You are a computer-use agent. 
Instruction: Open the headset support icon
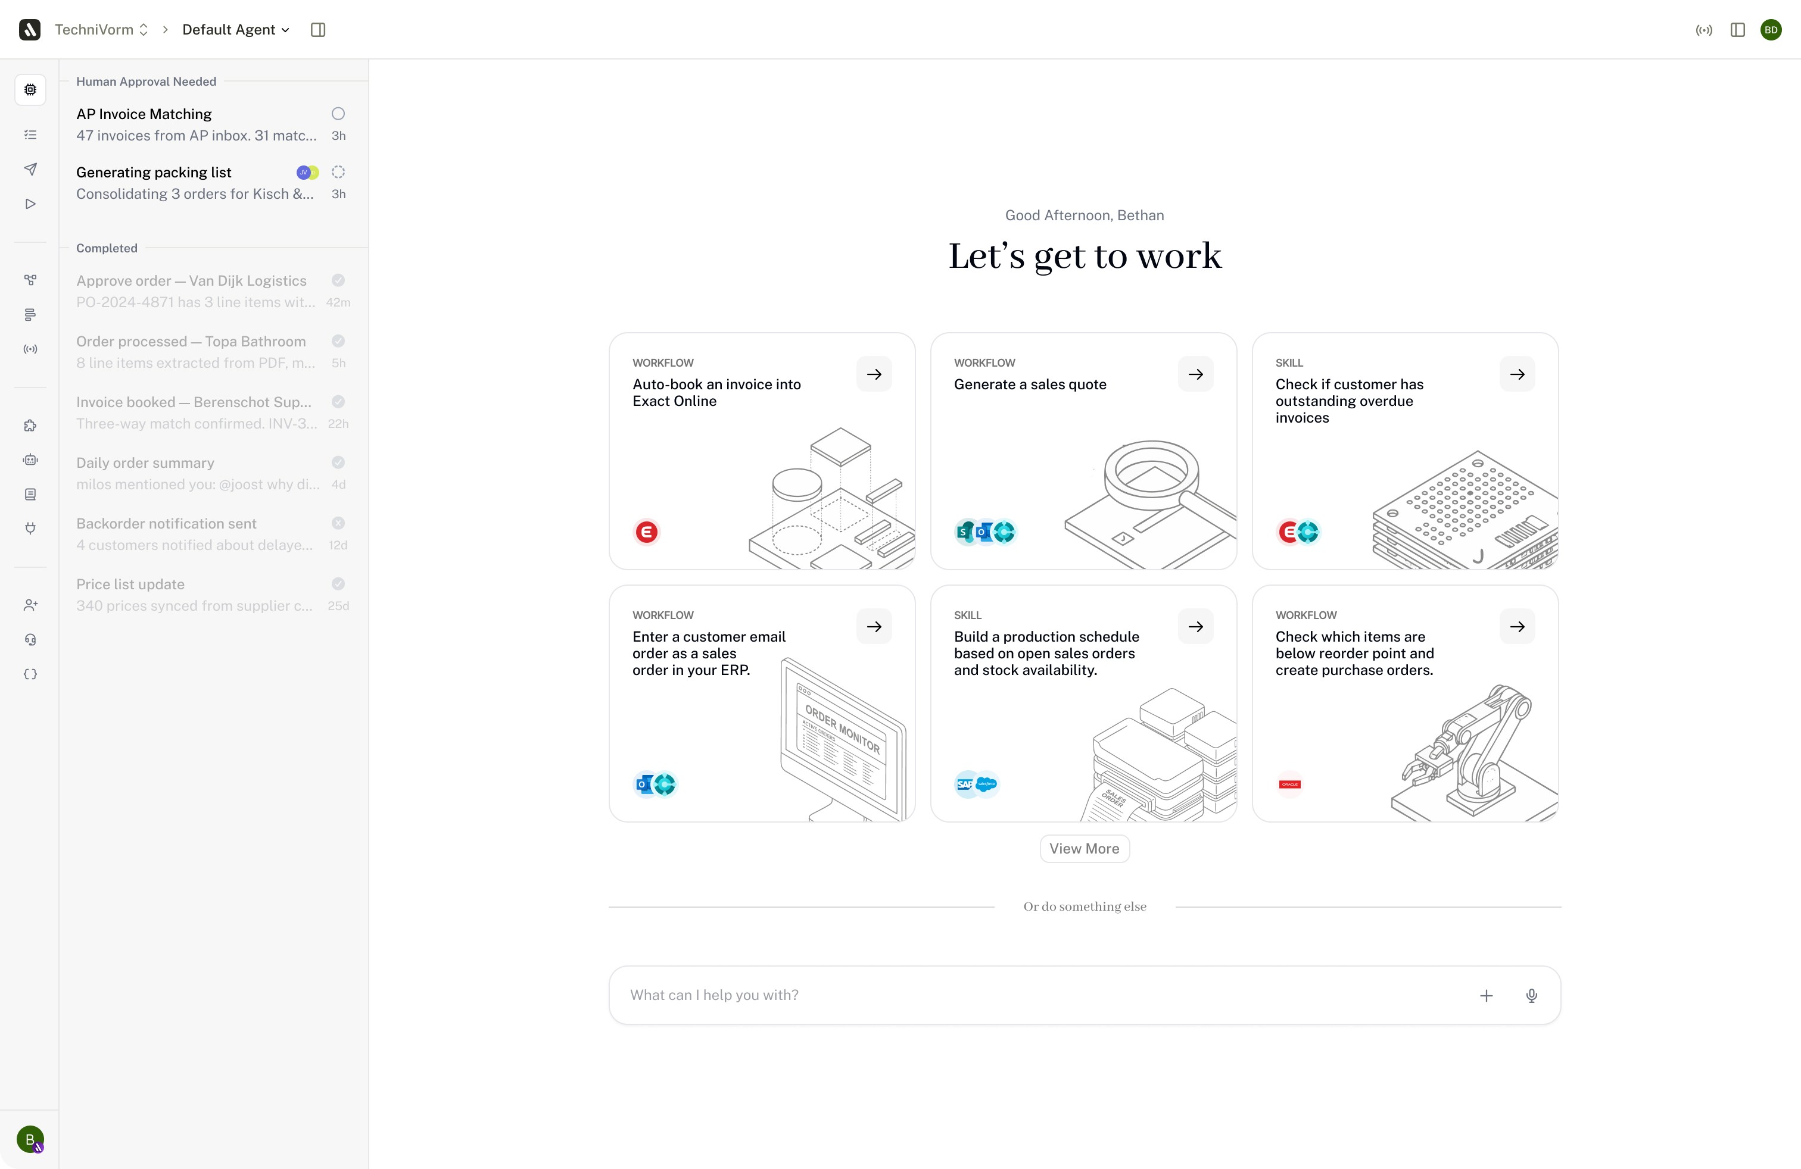[30, 640]
